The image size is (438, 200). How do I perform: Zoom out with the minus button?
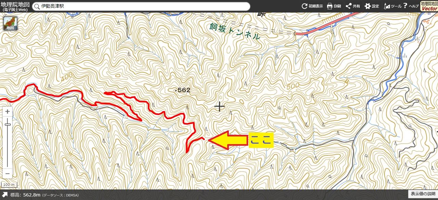pyautogui.click(x=8, y=173)
